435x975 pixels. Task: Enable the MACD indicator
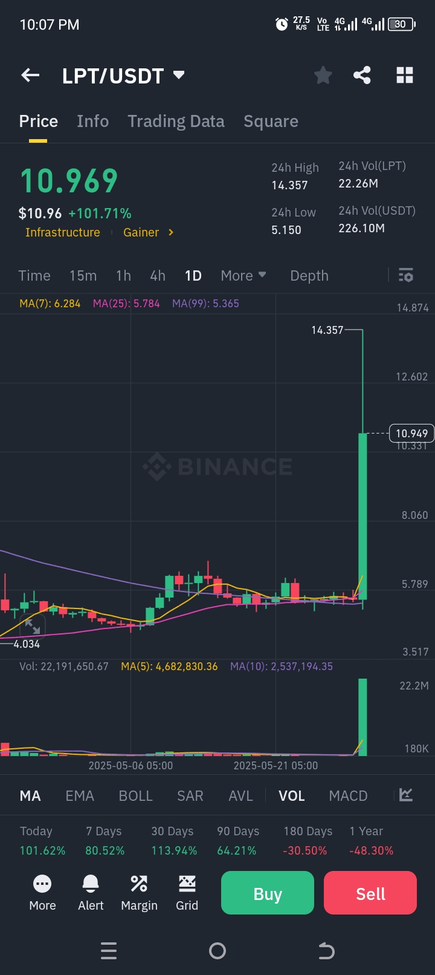point(348,795)
